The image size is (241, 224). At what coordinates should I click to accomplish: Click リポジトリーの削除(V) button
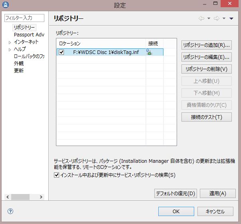pyautogui.click(x=206, y=69)
